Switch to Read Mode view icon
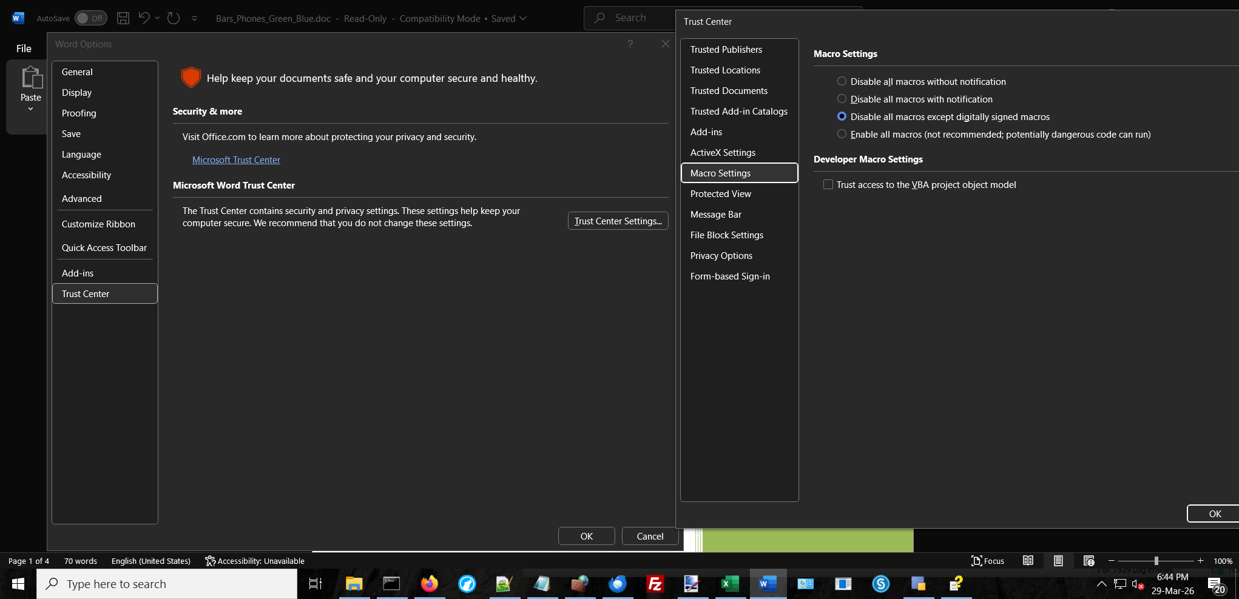The height and width of the screenshot is (599, 1239). click(x=1028, y=561)
